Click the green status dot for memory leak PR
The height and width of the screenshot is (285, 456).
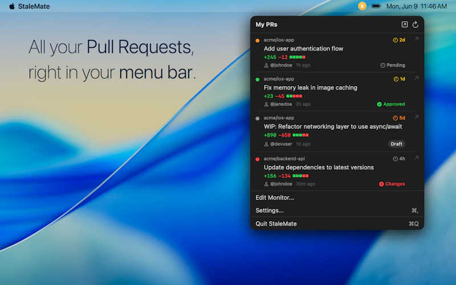pos(258,79)
